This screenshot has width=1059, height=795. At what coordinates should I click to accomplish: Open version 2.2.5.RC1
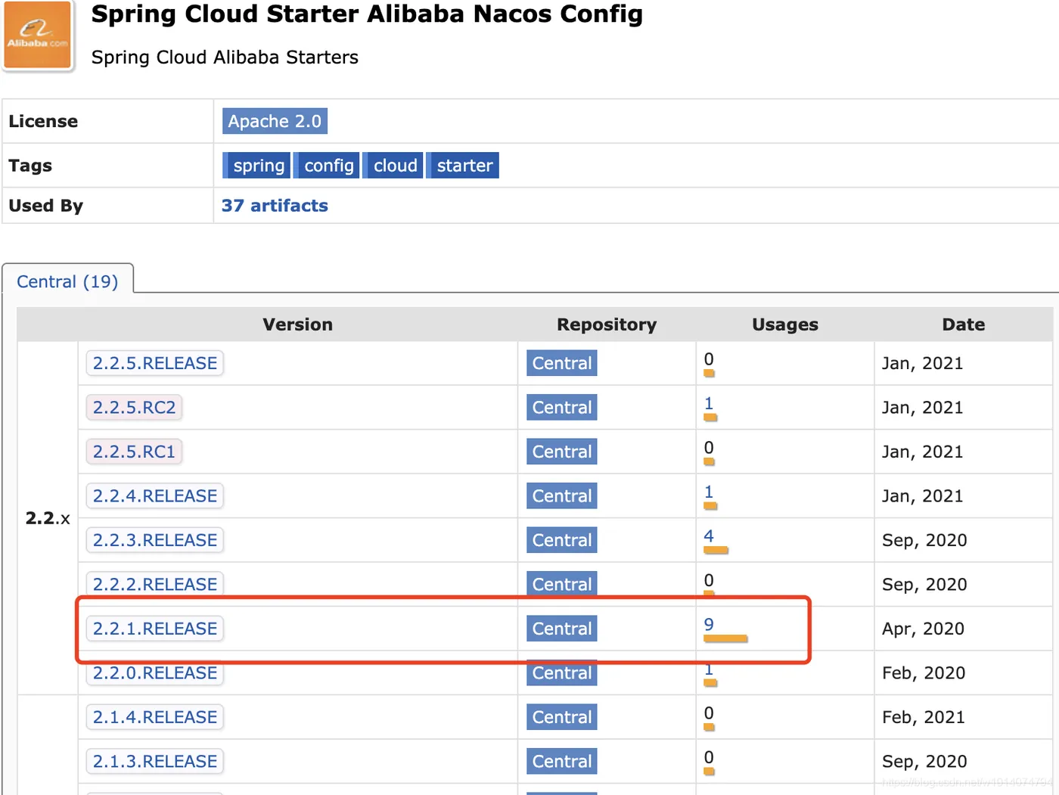click(x=134, y=452)
